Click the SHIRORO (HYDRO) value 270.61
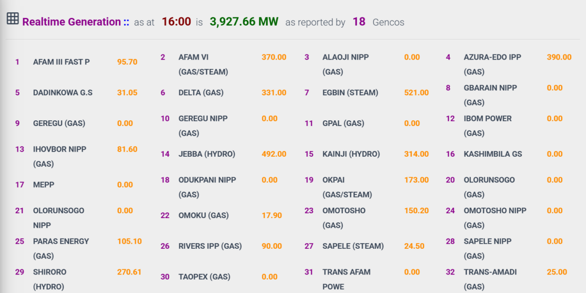Viewport: 586px width, 293px height. pos(130,272)
